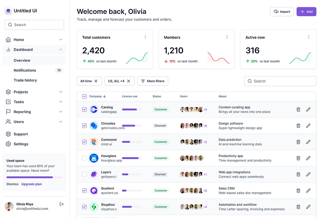Open More filters
Viewport: 323px width, 218px height.
tap(153, 81)
